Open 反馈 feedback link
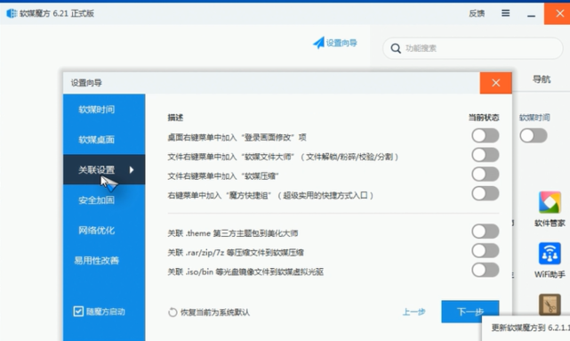Image resolution: width=570 pixels, height=341 pixels. [477, 13]
